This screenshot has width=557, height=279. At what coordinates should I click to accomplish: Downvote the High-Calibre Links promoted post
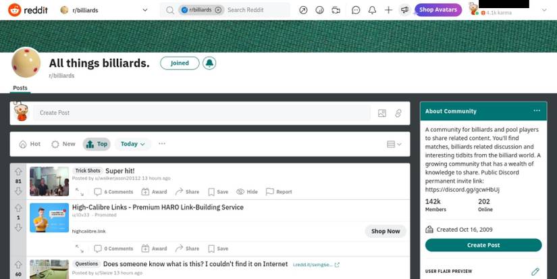pos(18,228)
